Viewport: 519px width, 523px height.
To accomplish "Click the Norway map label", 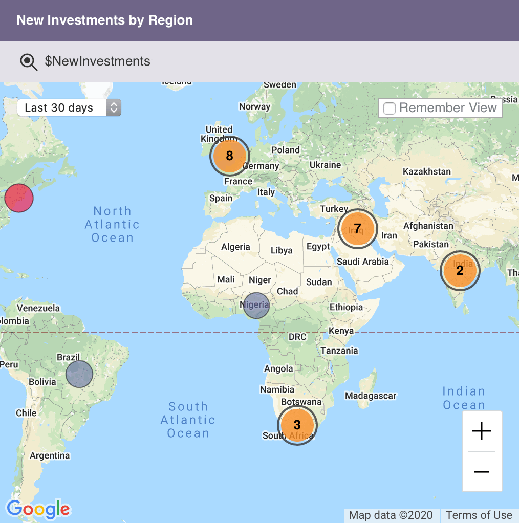I will click(x=254, y=107).
